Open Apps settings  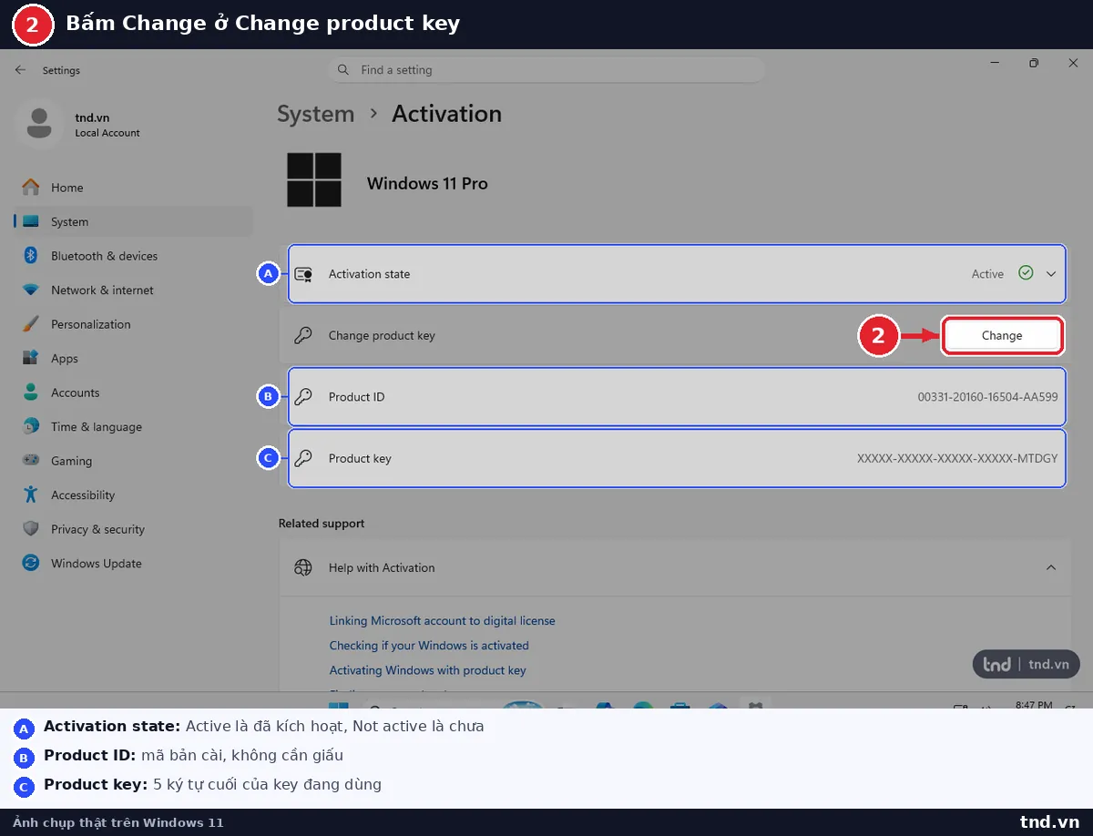(x=133, y=358)
